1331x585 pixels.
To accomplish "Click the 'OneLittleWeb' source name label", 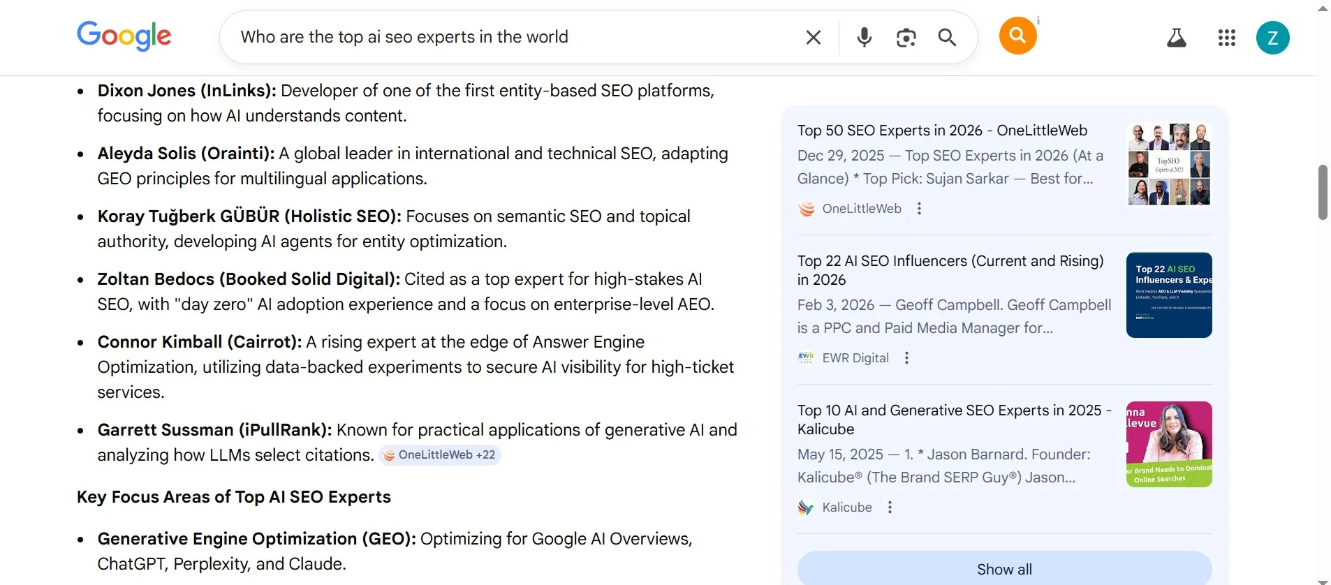I will pos(862,209).
